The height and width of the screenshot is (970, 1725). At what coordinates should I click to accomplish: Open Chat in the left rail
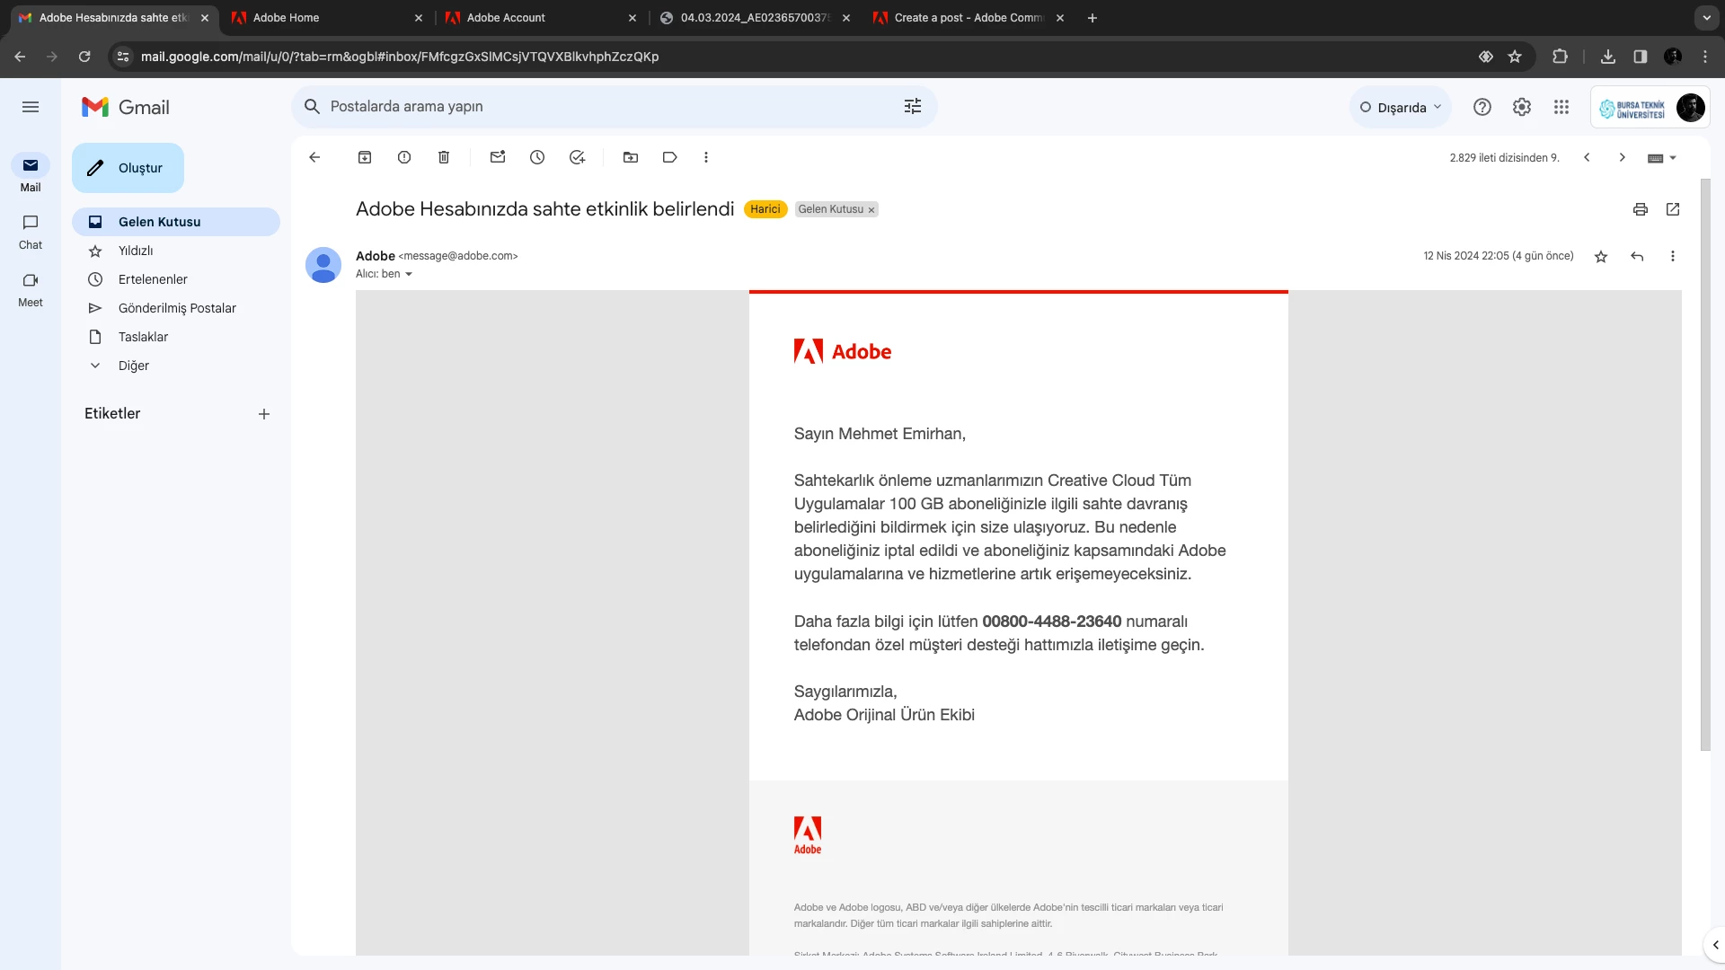[x=31, y=232]
